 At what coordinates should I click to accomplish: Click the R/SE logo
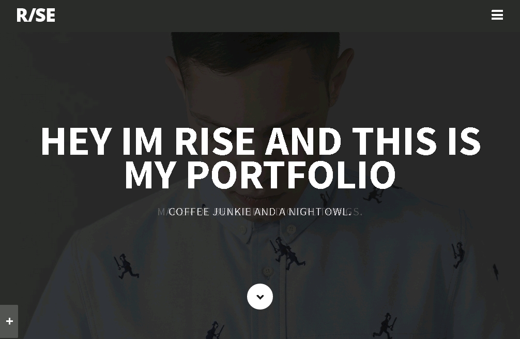(36, 16)
